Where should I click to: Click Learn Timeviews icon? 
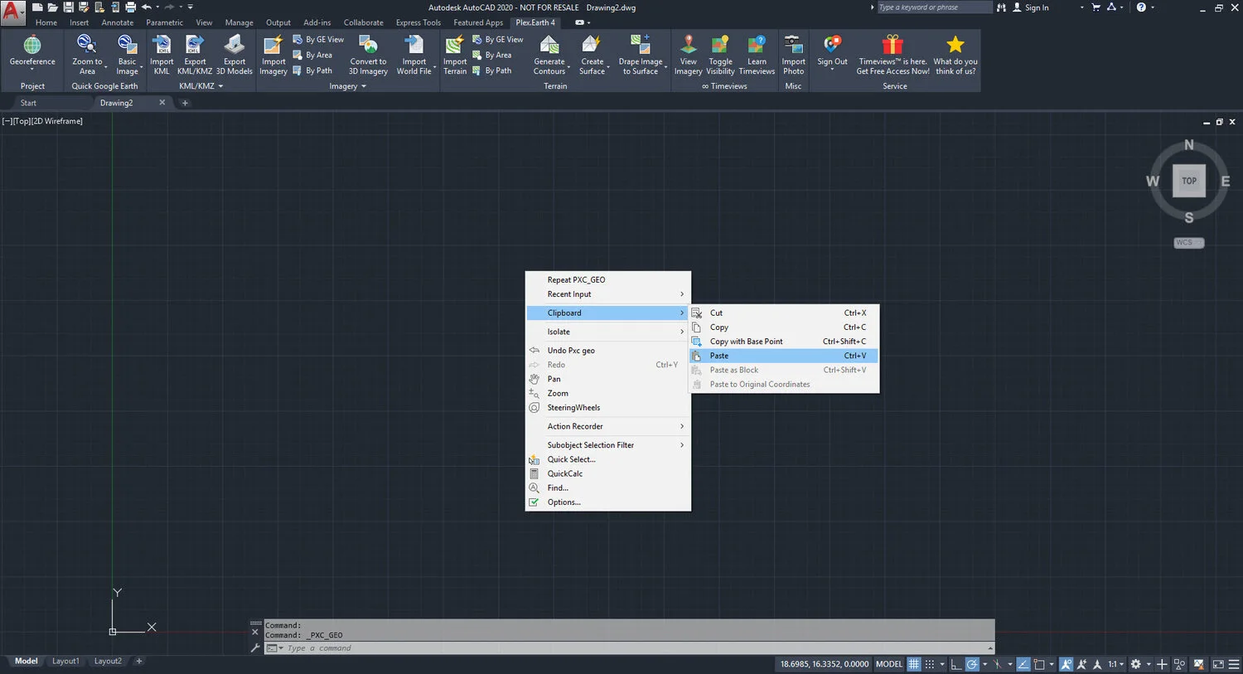[x=757, y=44]
